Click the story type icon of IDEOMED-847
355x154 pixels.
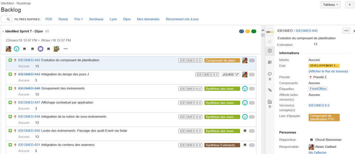pos(10,102)
